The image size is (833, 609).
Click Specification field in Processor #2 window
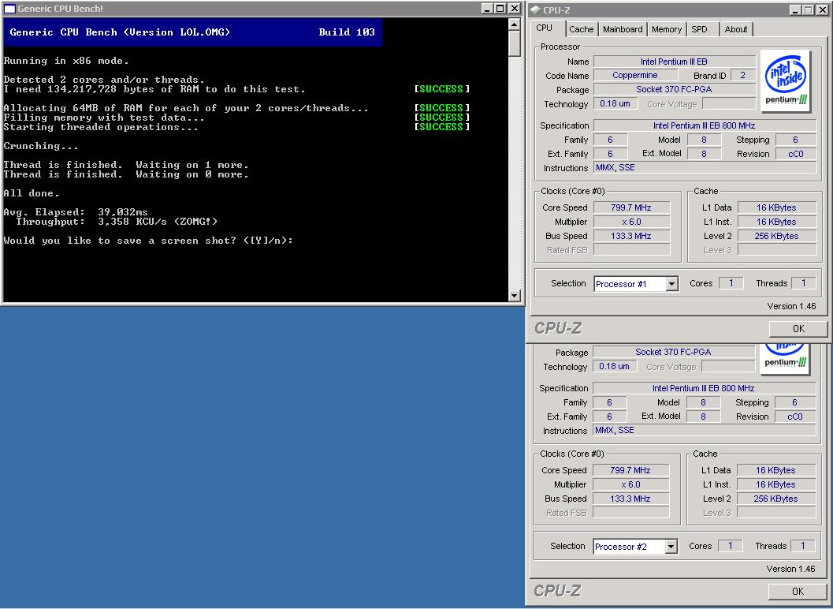tap(704, 388)
